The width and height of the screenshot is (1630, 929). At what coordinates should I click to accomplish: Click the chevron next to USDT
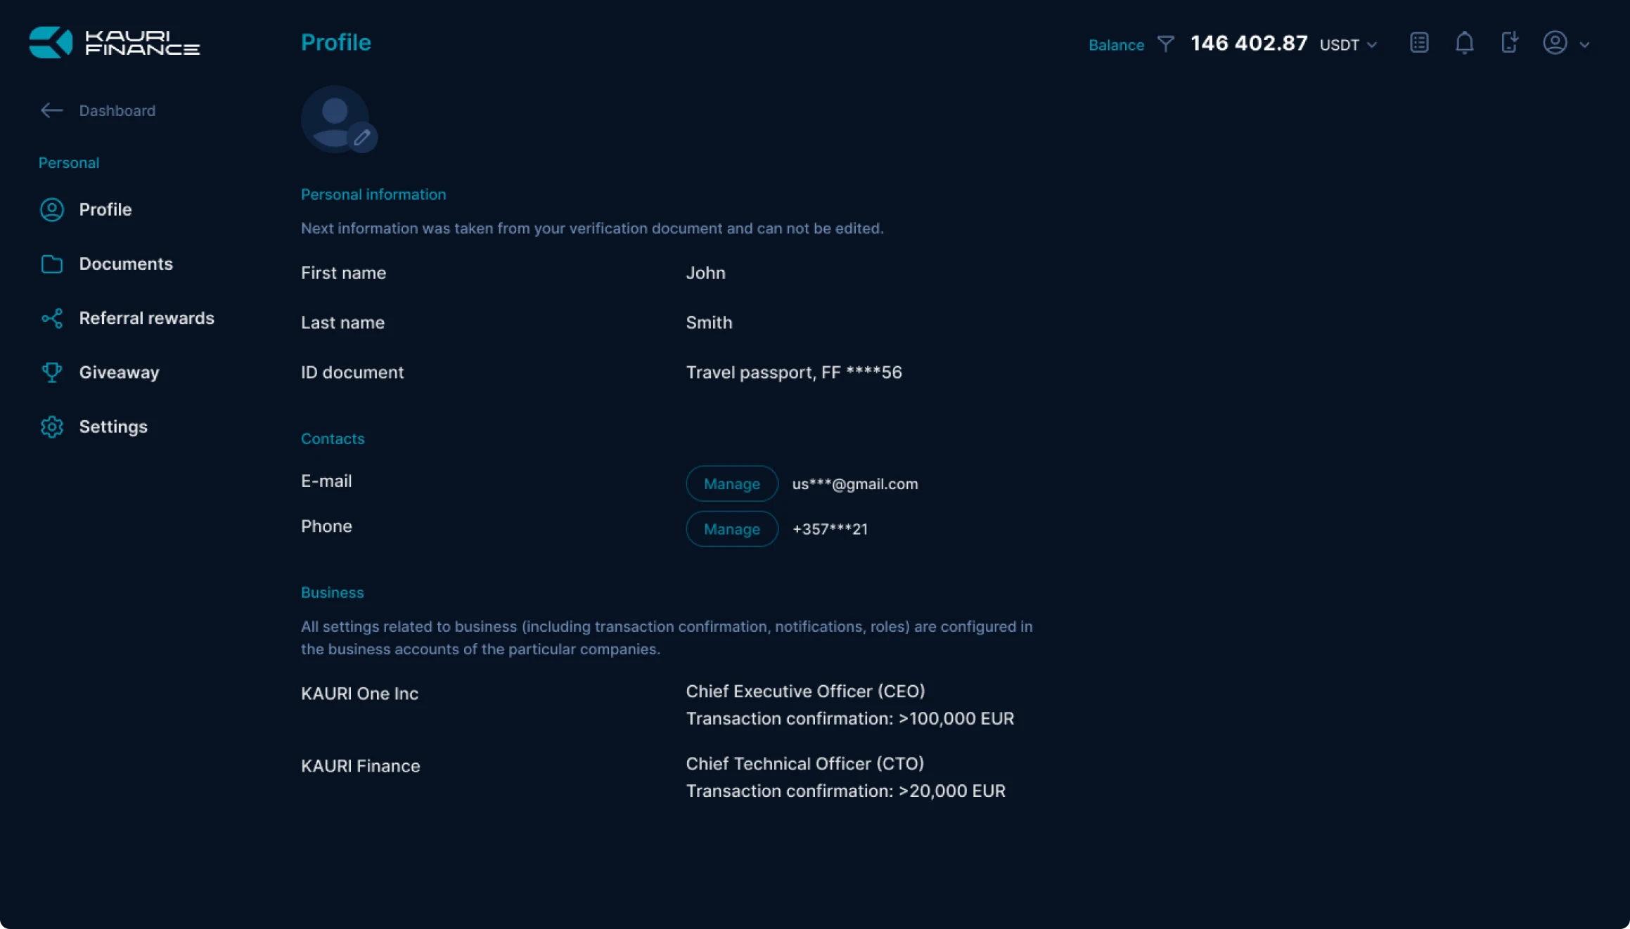(1371, 45)
